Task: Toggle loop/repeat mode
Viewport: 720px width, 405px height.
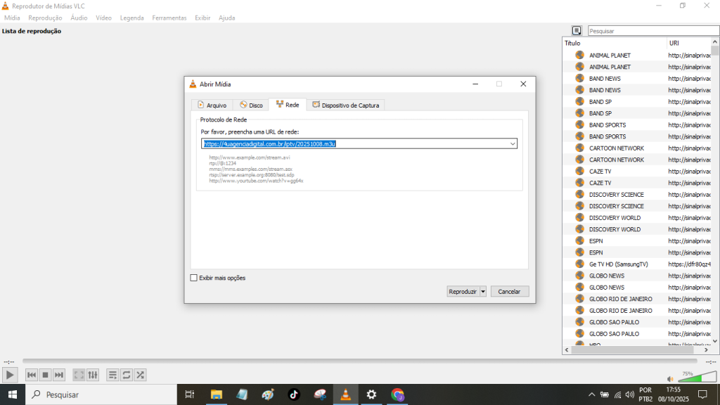Action: pos(127,375)
